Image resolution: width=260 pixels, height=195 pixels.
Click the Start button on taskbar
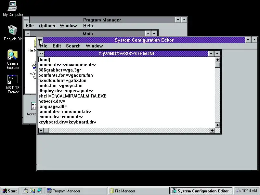coord(10,191)
